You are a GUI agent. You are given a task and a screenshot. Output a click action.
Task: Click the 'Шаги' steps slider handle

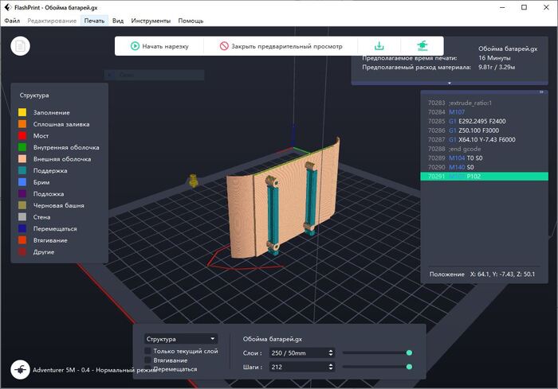pyautogui.click(x=409, y=367)
